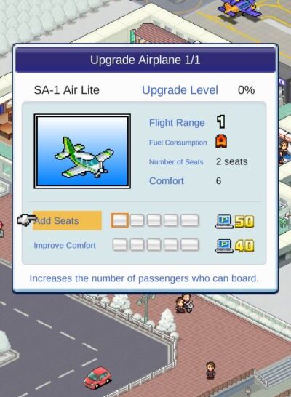Click the purple airplane on the runway
291x397 pixels.
(x=239, y=8)
